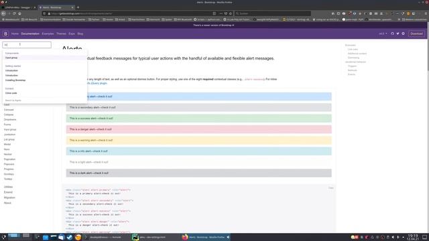Copy the alert code snippet
Screen dimensions: 429x241
330,188
